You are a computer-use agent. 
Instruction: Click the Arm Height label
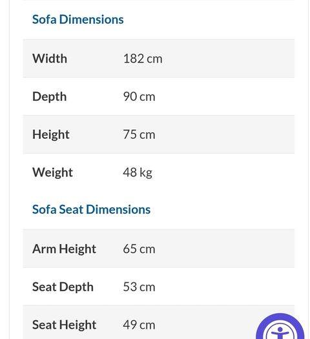[x=64, y=249]
